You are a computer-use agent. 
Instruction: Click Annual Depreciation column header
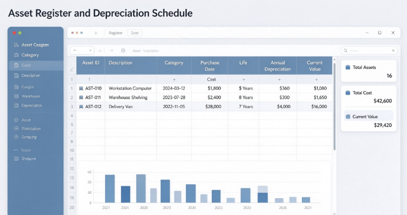[278, 66]
